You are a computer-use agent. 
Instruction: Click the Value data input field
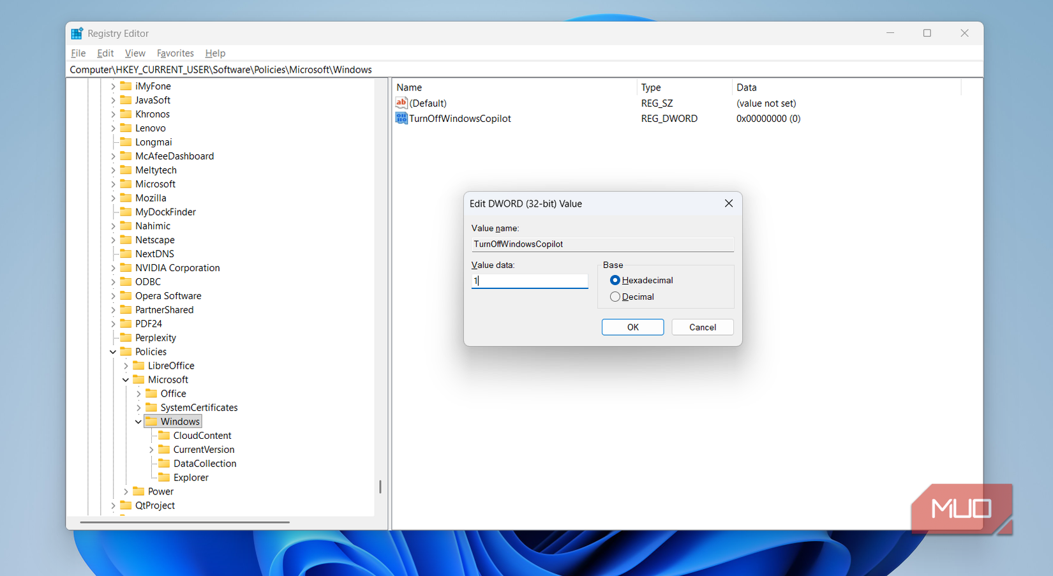pyautogui.click(x=530, y=281)
